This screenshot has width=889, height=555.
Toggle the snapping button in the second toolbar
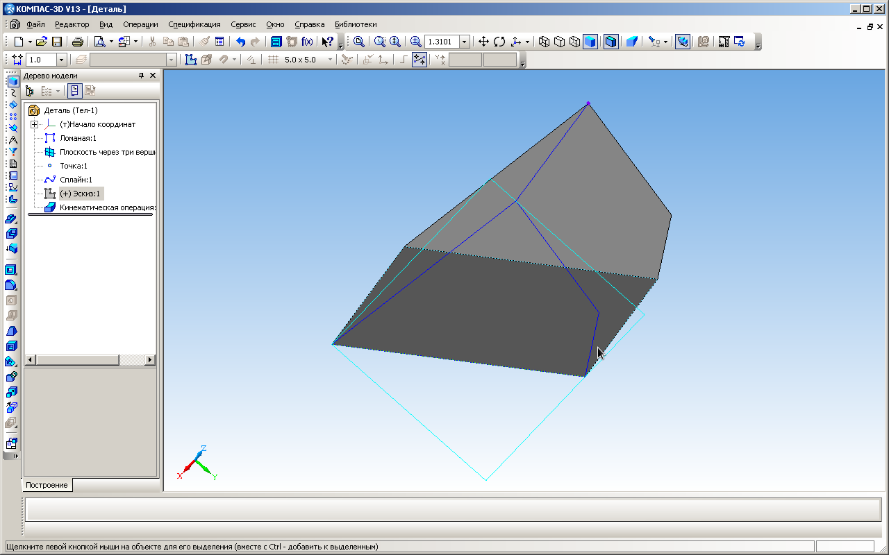tap(419, 60)
